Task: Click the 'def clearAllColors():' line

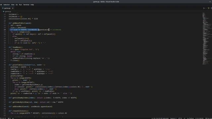Action: point(19,111)
